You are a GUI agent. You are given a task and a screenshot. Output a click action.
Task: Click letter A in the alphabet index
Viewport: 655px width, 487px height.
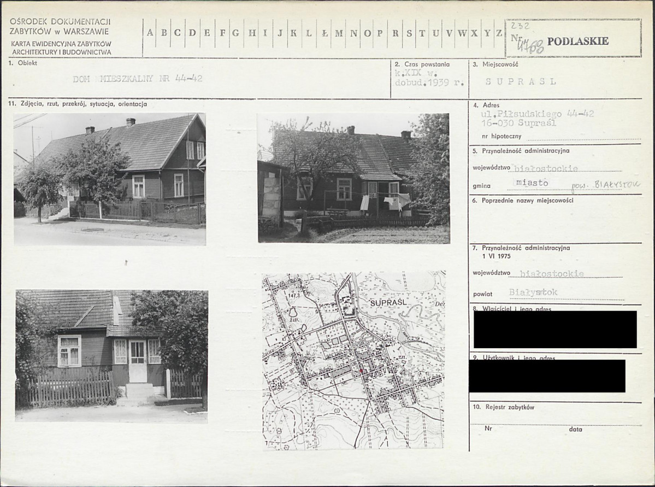click(150, 33)
